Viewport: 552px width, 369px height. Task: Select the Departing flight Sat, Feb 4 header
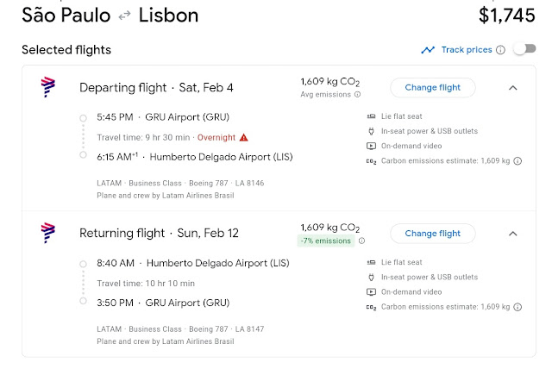pyautogui.click(x=156, y=87)
